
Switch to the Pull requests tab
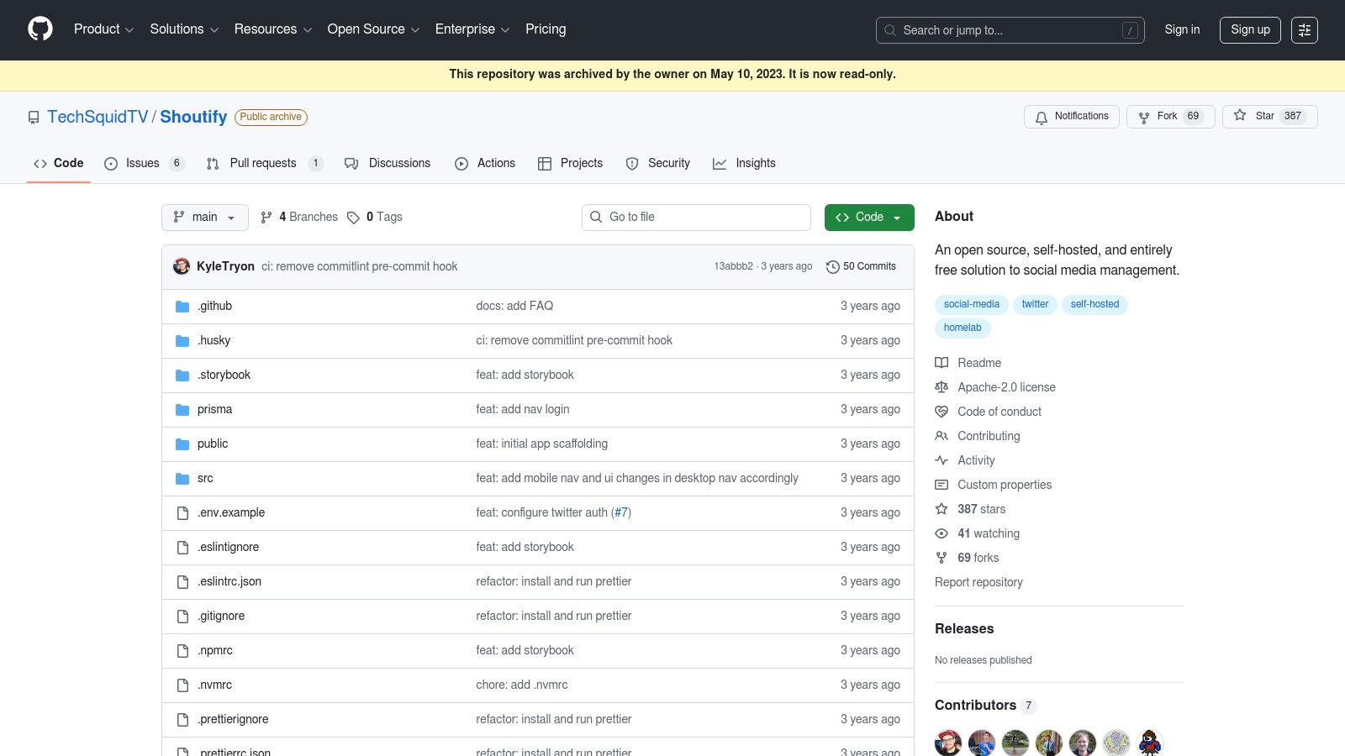click(x=264, y=164)
